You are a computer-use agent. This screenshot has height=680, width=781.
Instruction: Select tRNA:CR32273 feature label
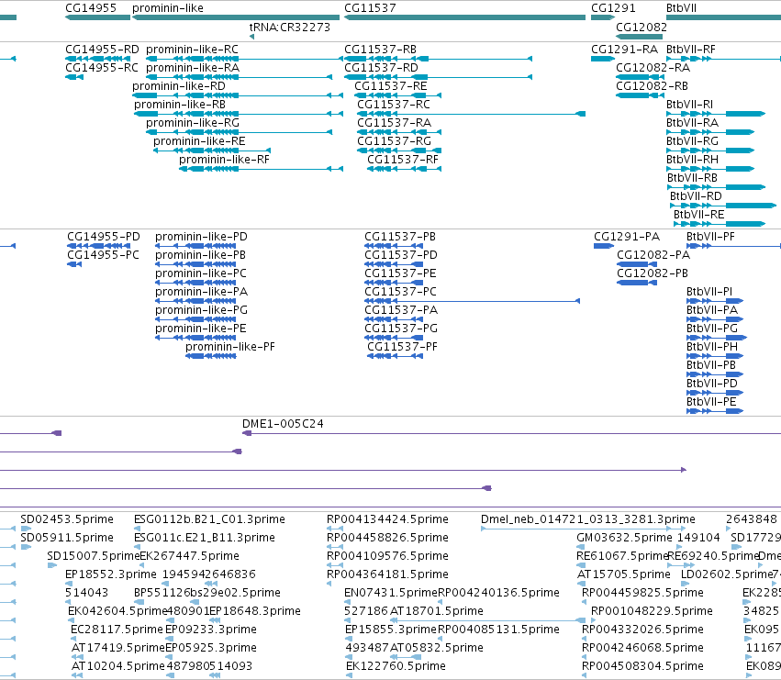point(290,27)
